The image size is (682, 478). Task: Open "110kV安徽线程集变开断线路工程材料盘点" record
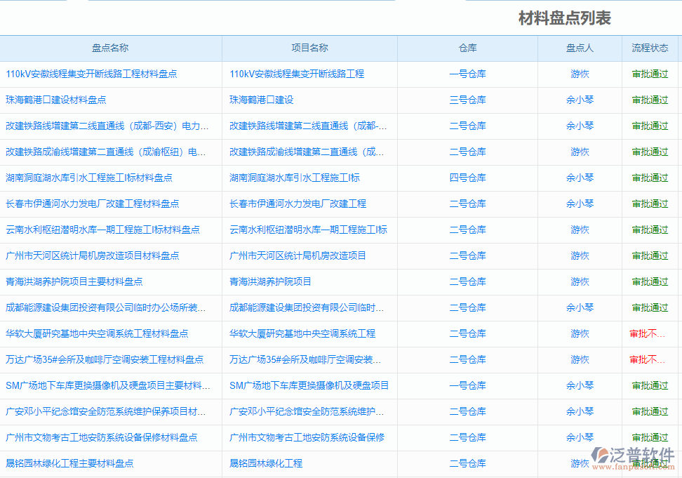click(x=91, y=74)
